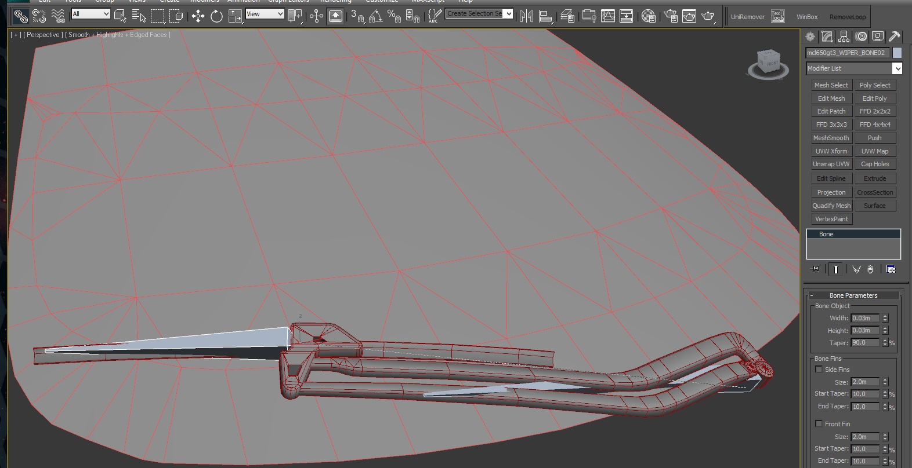
Task: Click the Render Production teapot icon
Action: 708,16
